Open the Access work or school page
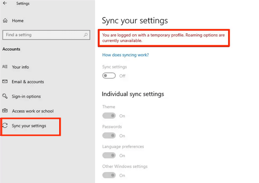This screenshot has height=183, width=259. click(x=33, y=111)
